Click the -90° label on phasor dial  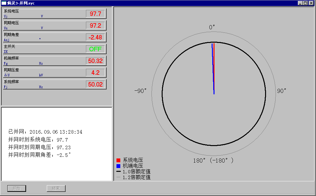(140, 91)
